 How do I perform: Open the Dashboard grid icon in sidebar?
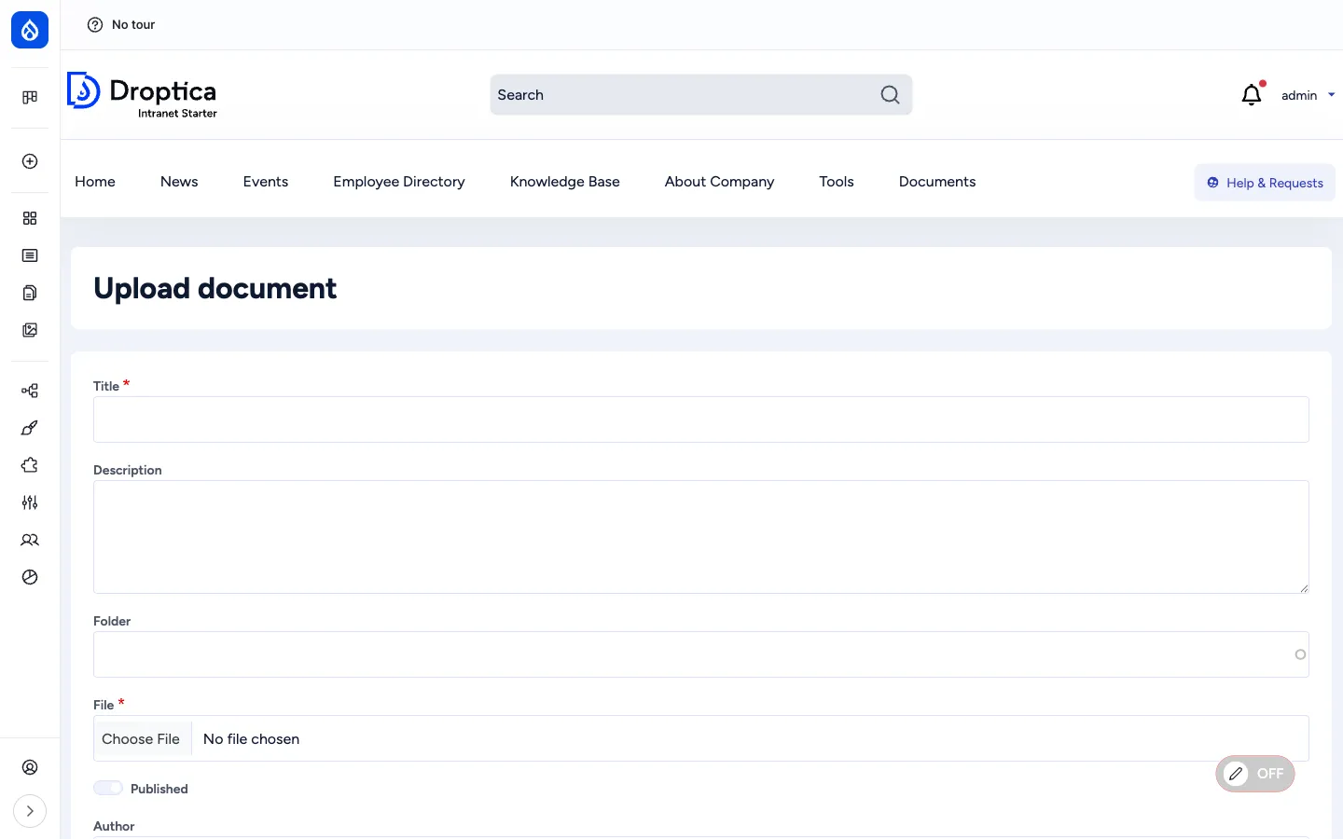pos(30,218)
